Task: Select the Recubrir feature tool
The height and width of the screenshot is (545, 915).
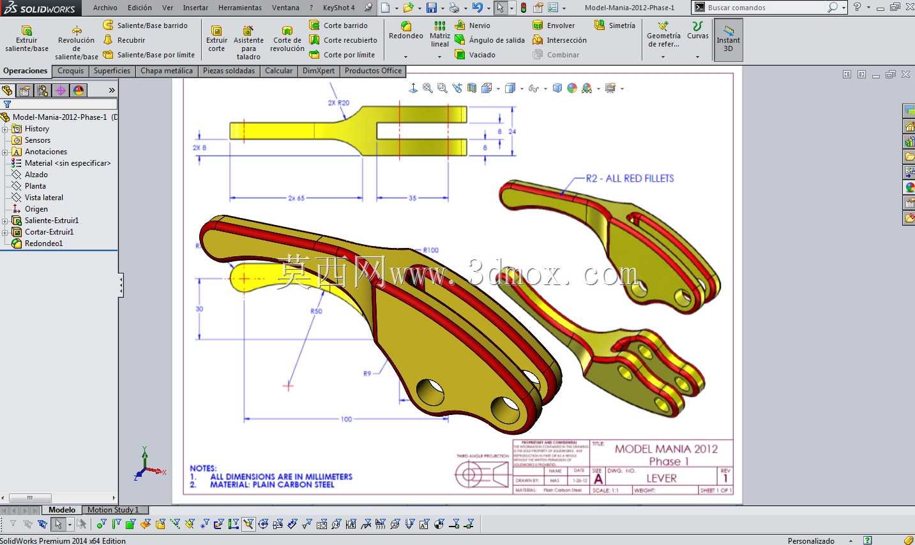Action: [125, 40]
